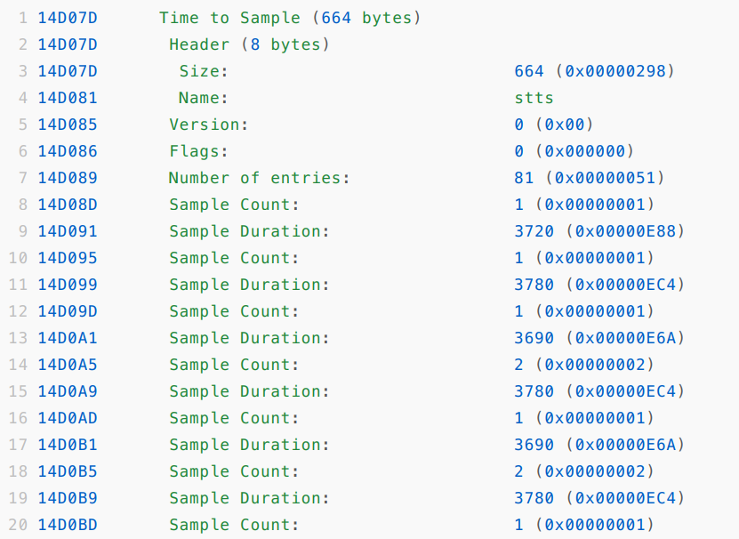Click the "Number of entries:" label
This screenshot has height=539, width=739.
pos(259,178)
